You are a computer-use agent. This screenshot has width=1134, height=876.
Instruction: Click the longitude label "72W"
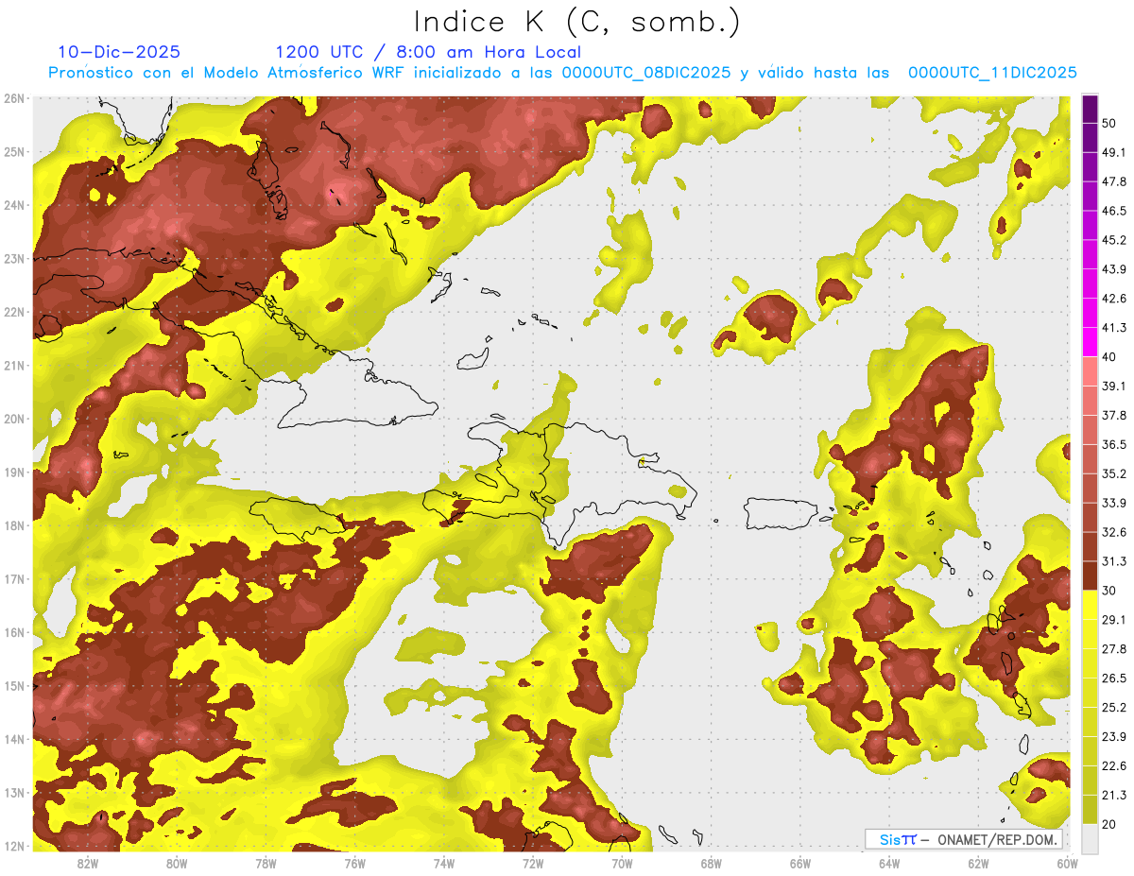pyautogui.click(x=533, y=864)
